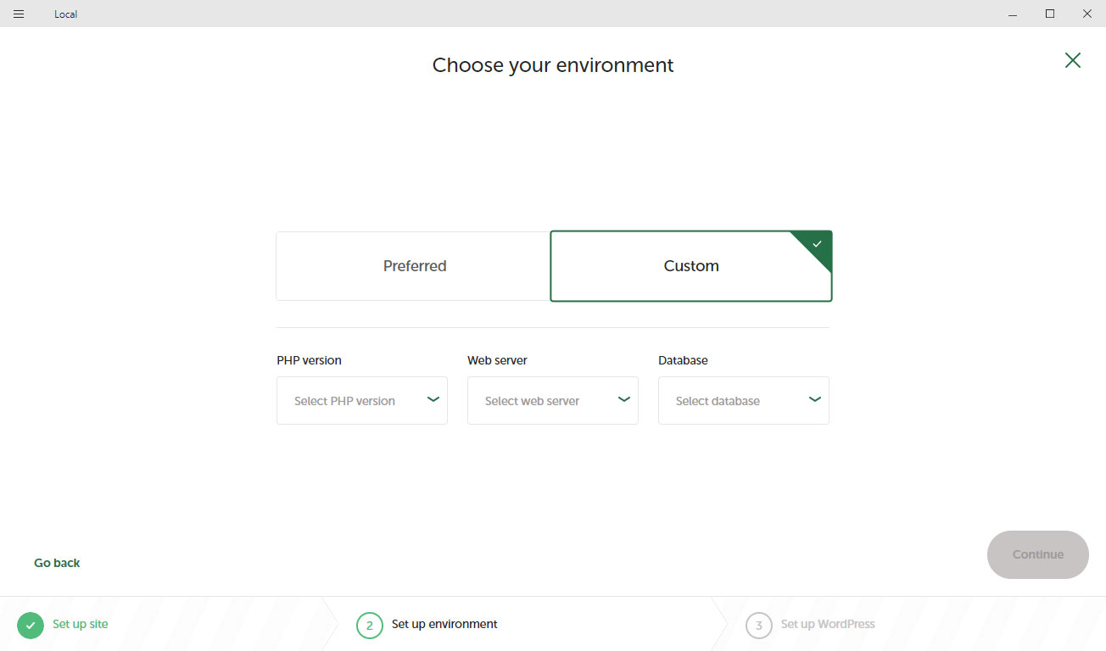Image resolution: width=1106 pixels, height=651 pixels.
Task: Open the Database dropdown
Action: tap(744, 401)
